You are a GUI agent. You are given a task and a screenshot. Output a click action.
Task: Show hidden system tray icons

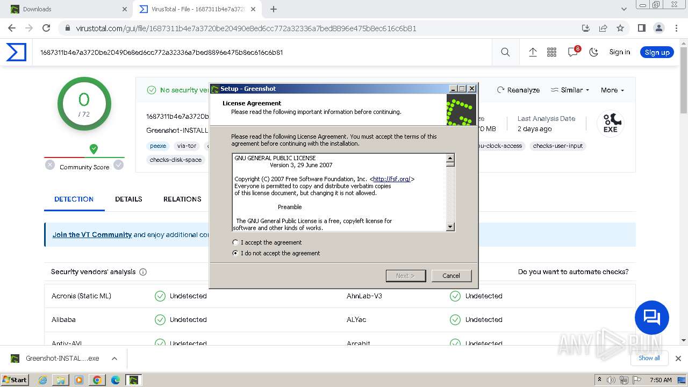[x=599, y=380]
